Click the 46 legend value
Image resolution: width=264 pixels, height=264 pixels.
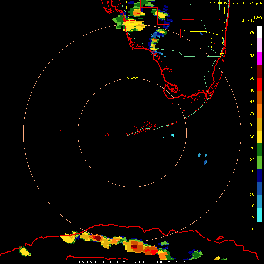(252, 90)
